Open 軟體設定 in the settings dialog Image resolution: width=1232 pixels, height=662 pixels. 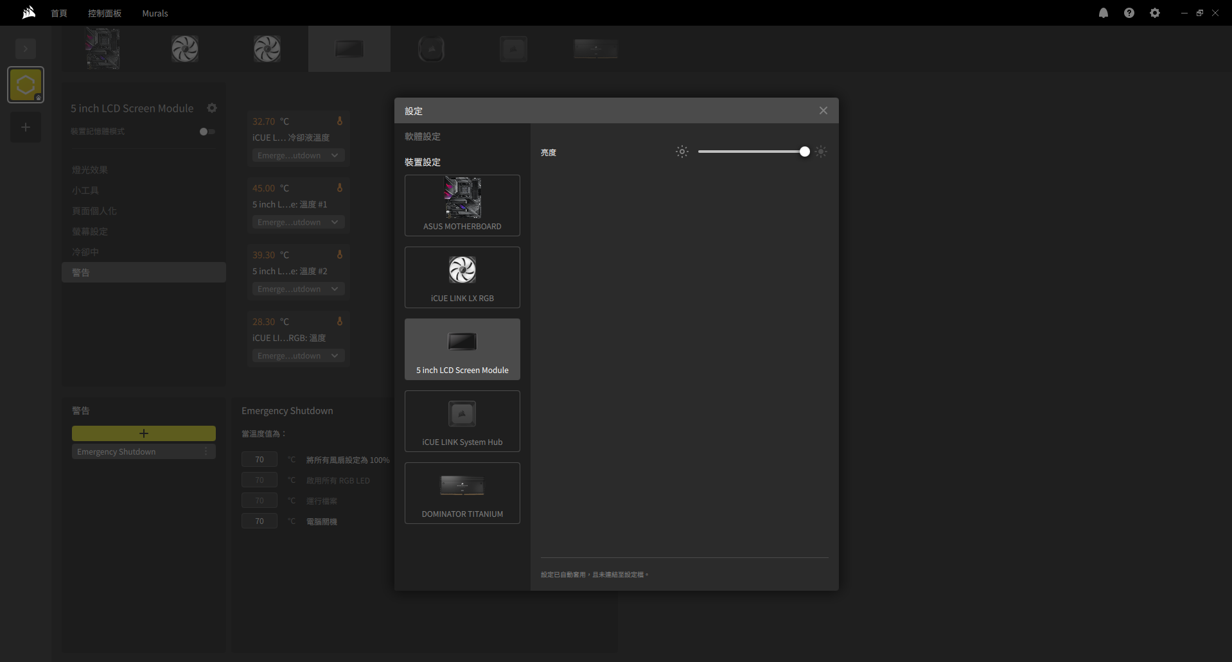(423, 136)
